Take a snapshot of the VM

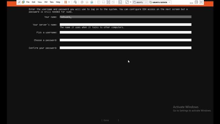(x=82, y=2)
